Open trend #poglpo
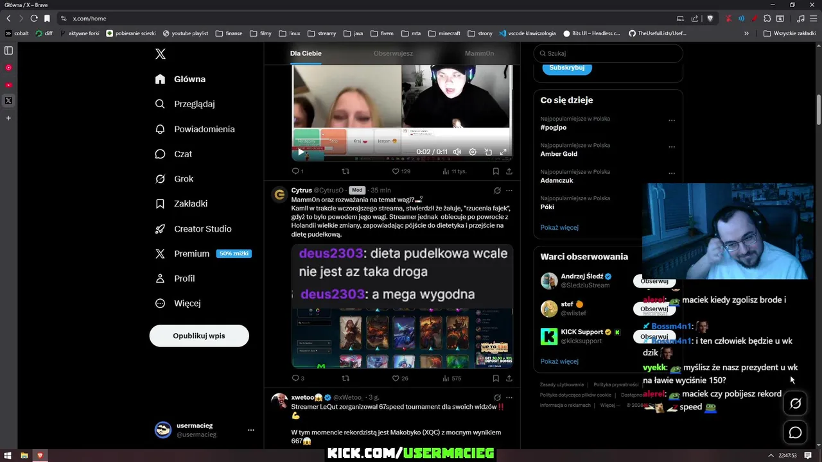The height and width of the screenshot is (462, 822). pyautogui.click(x=554, y=128)
